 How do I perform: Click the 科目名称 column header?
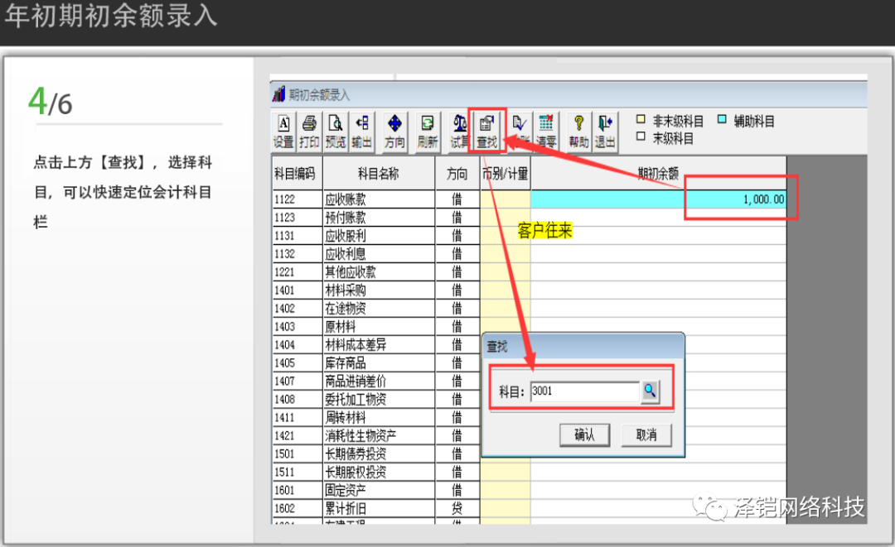[379, 174]
